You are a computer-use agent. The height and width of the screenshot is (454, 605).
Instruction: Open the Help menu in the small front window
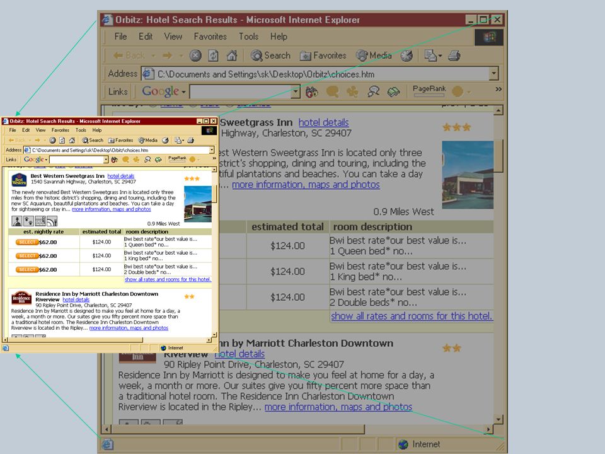tap(97, 130)
